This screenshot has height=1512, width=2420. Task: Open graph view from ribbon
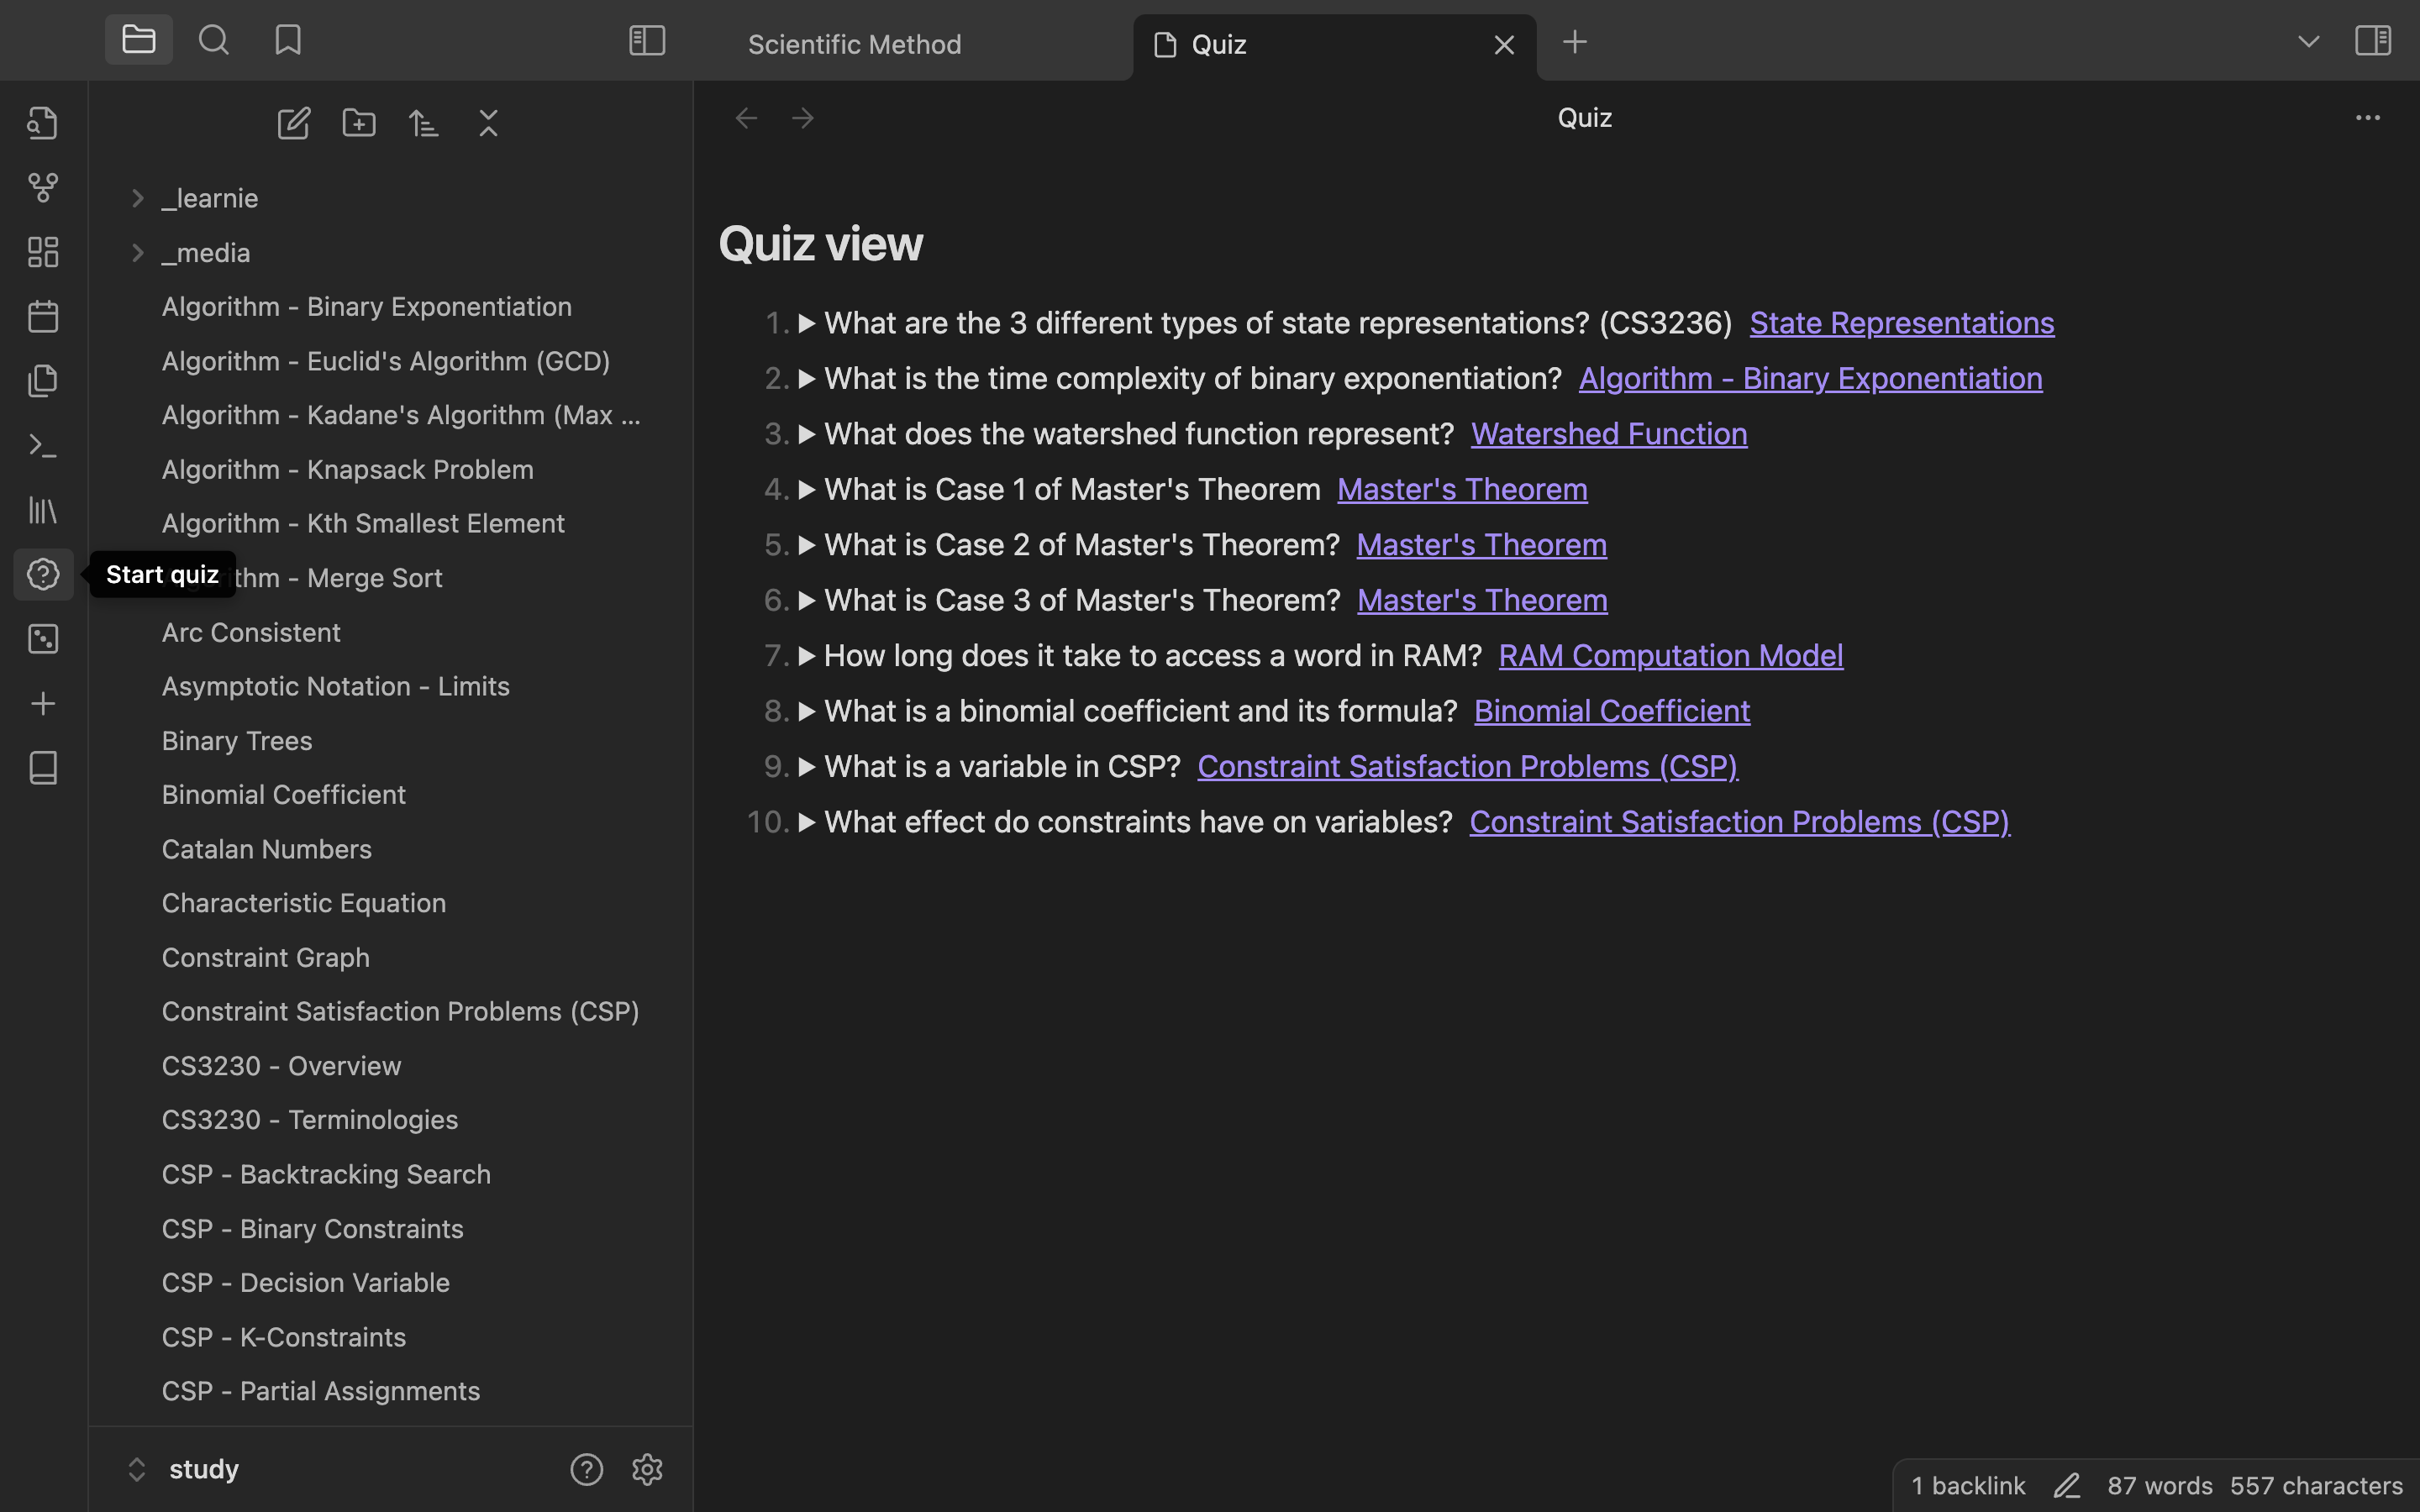(43, 188)
